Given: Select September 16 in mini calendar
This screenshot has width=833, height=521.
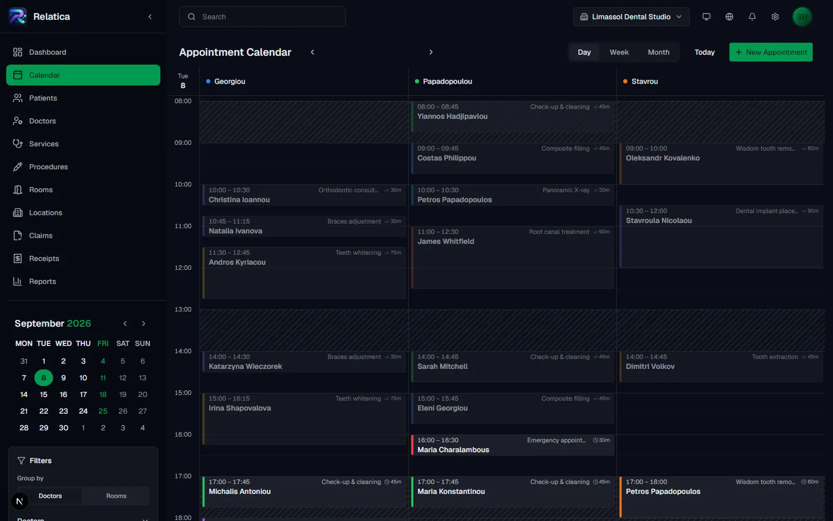Looking at the screenshot, I should 64,394.
